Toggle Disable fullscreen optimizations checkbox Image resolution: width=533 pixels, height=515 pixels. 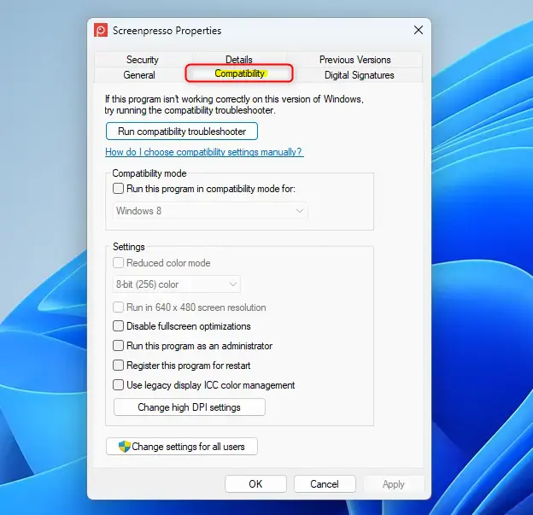click(118, 326)
